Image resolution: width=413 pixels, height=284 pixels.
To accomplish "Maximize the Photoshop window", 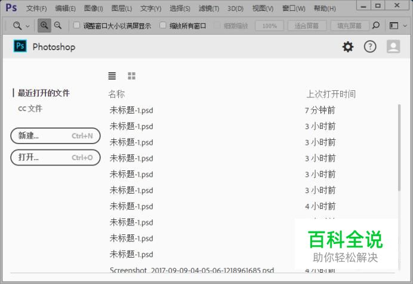I will (378, 5).
